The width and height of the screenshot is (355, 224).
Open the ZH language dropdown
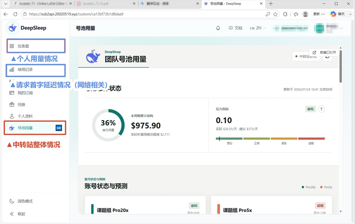point(258,28)
